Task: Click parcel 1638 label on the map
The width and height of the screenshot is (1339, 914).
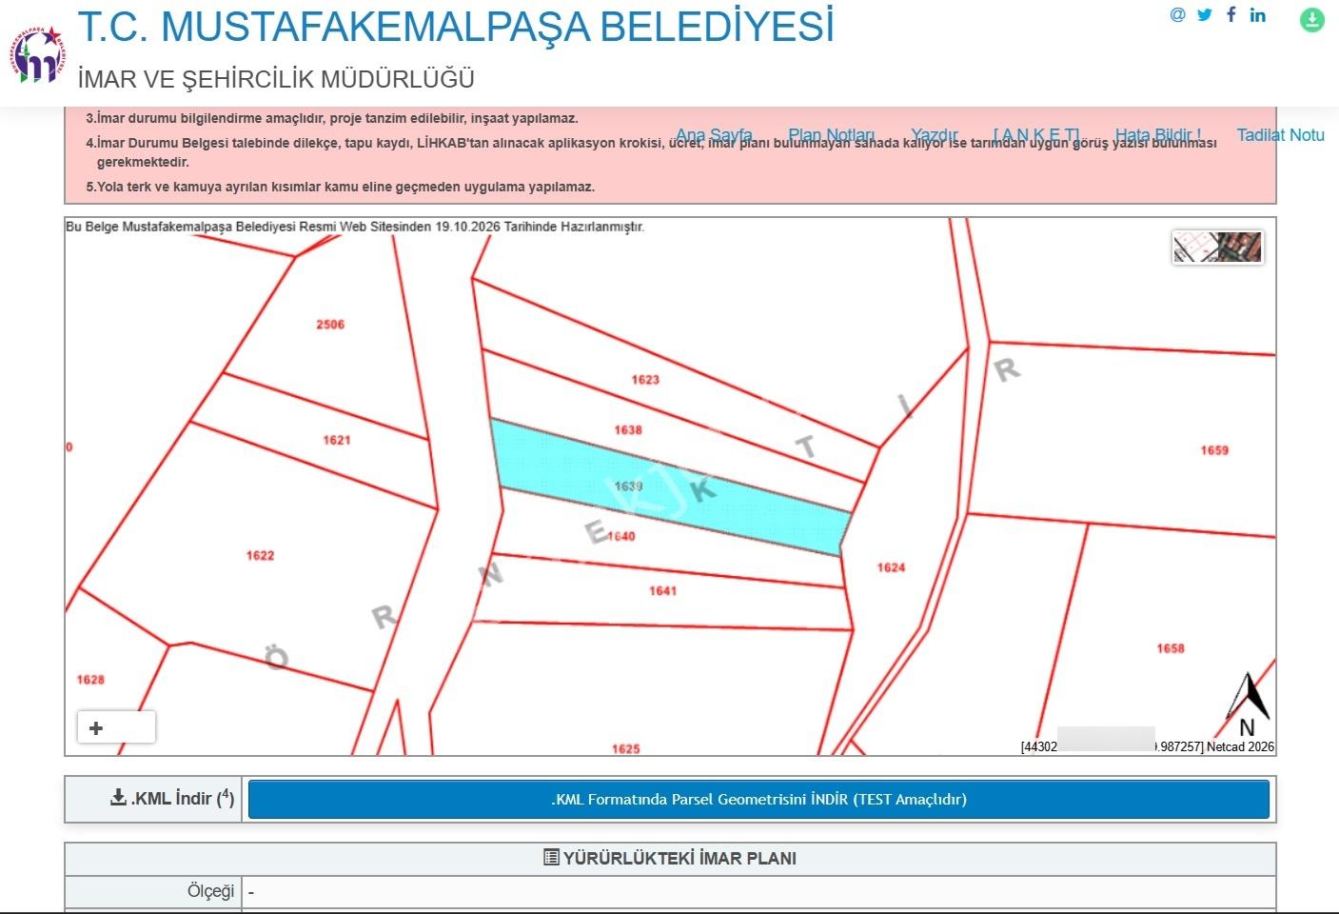Action: pyautogui.click(x=628, y=430)
